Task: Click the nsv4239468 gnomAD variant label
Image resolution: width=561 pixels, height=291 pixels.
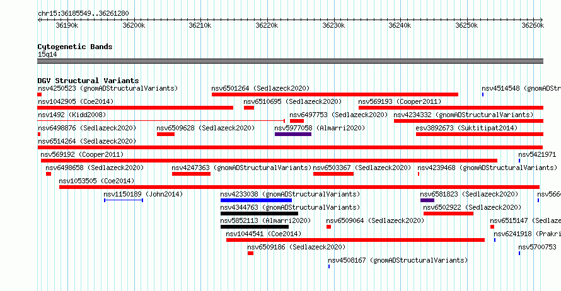Action: coord(487,168)
